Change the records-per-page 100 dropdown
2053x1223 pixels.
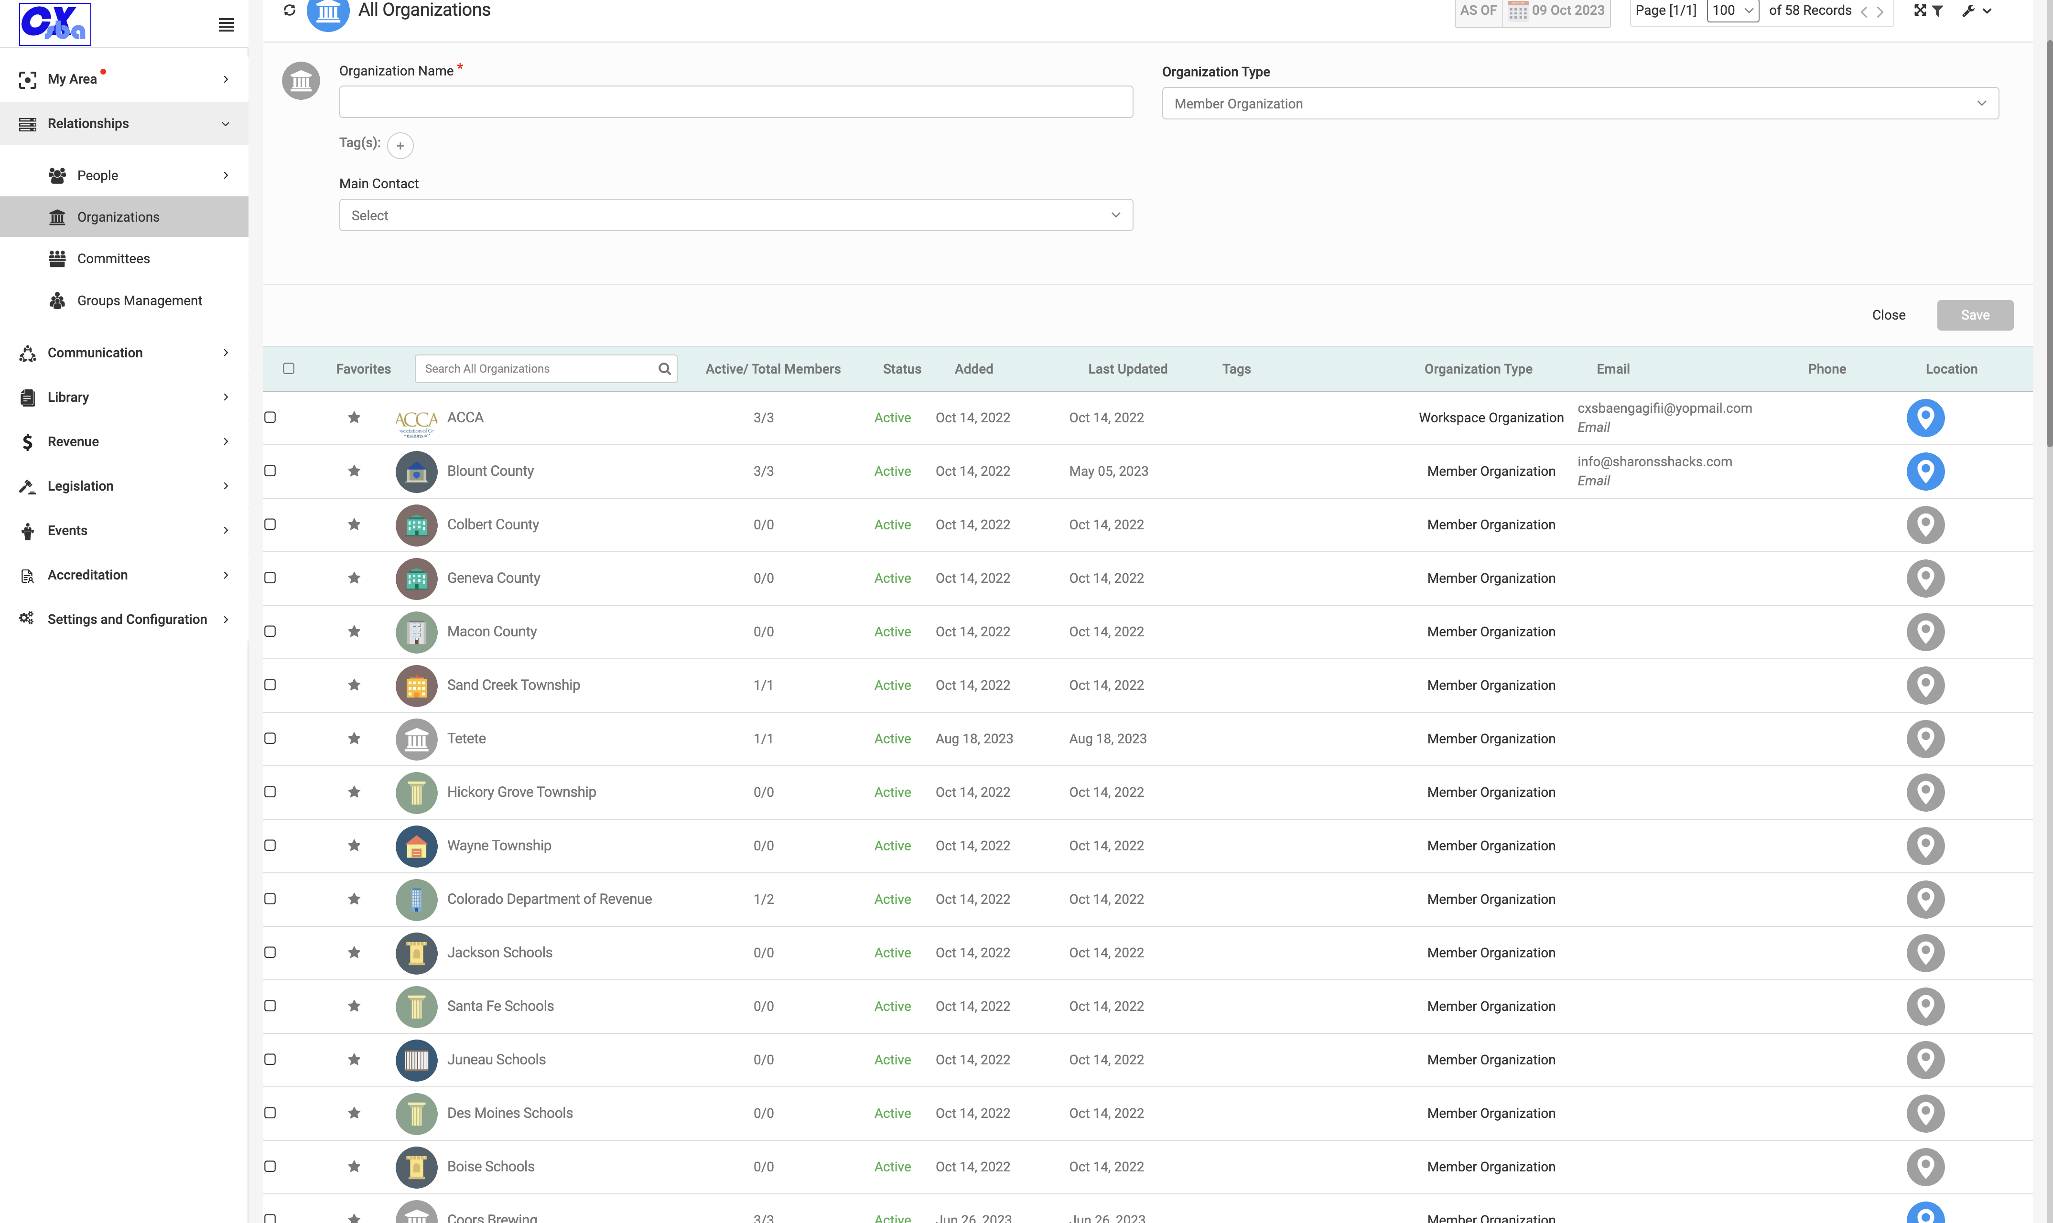[x=1732, y=11]
